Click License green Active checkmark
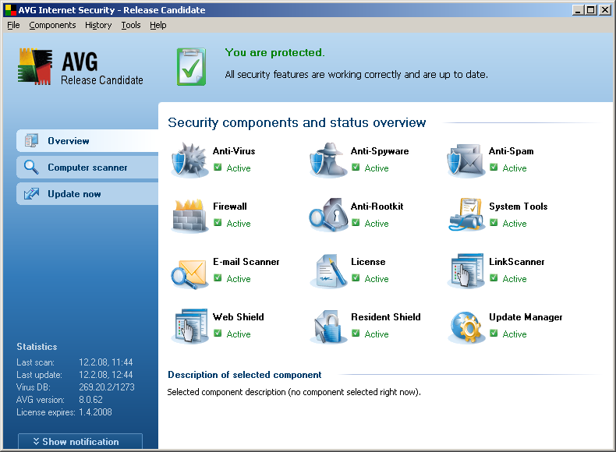 coord(356,278)
